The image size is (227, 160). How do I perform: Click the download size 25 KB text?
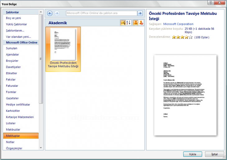pos(199,30)
